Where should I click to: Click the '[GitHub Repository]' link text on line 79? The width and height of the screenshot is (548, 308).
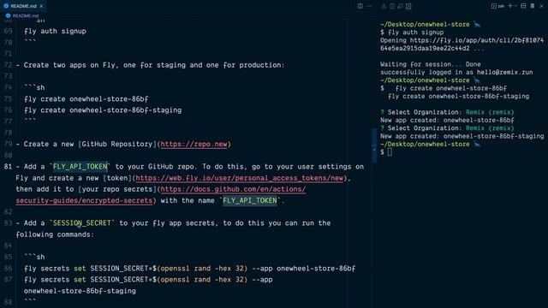(117, 144)
